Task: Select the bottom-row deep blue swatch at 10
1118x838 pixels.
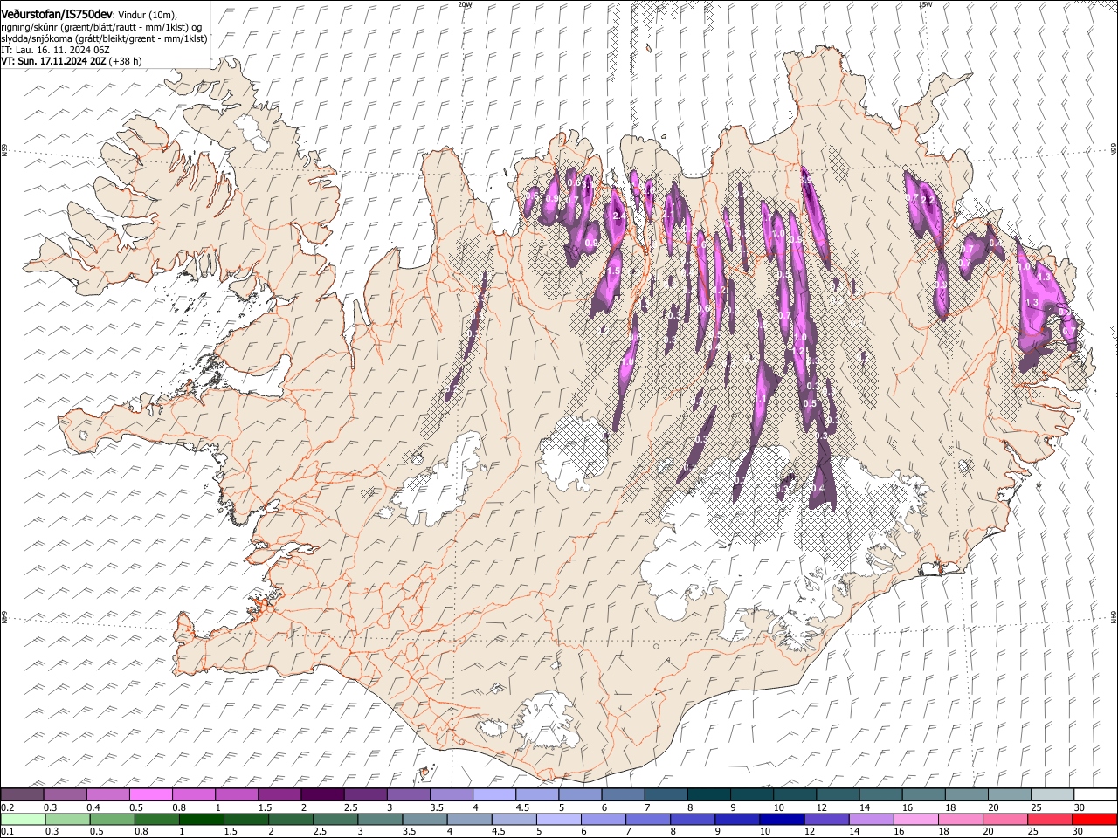Action: click(781, 820)
